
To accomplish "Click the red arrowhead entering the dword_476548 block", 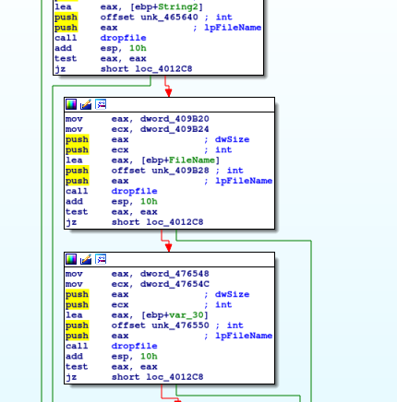I will tap(168, 247).
